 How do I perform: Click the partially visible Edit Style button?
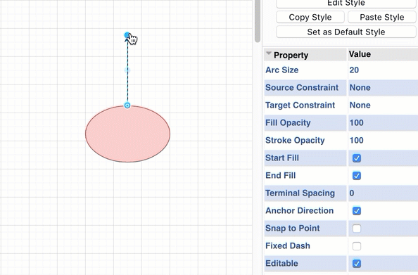[346, 4]
